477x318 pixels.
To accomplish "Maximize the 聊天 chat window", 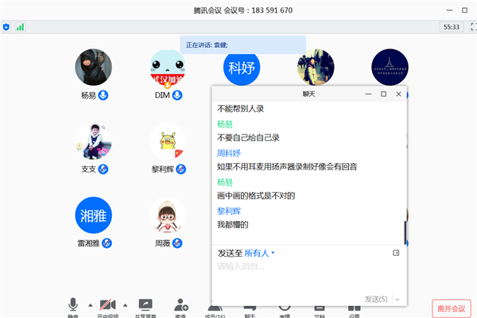I will (x=384, y=94).
